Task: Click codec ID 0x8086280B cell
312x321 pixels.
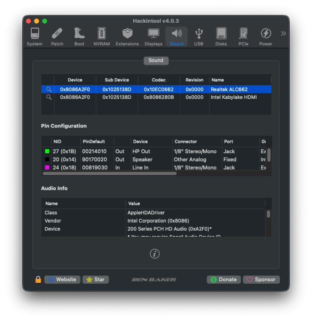Action: tap(159, 97)
